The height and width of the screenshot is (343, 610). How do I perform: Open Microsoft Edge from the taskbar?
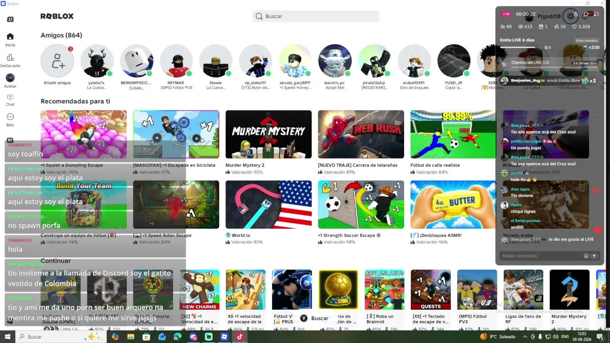click(x=177, y=337)
